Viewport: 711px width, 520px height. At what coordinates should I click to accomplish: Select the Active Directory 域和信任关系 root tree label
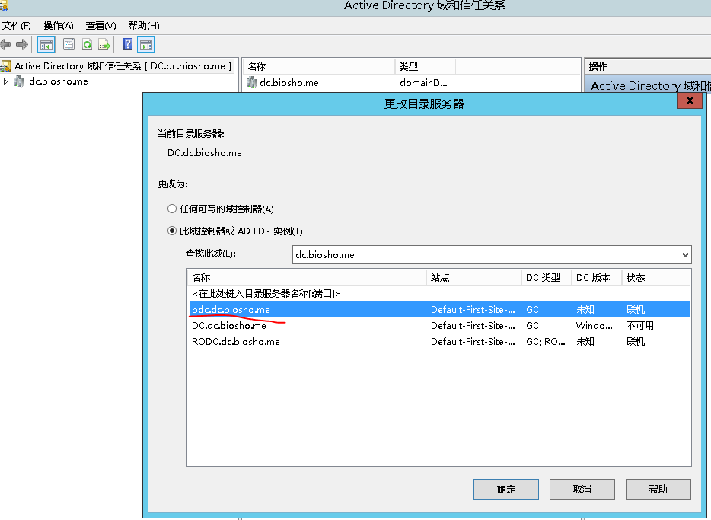pyautogui.click(x=123, y=66)
